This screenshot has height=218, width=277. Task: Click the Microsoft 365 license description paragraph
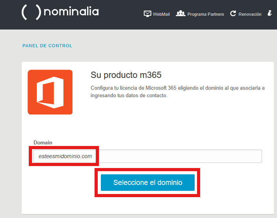click(177, 91)
